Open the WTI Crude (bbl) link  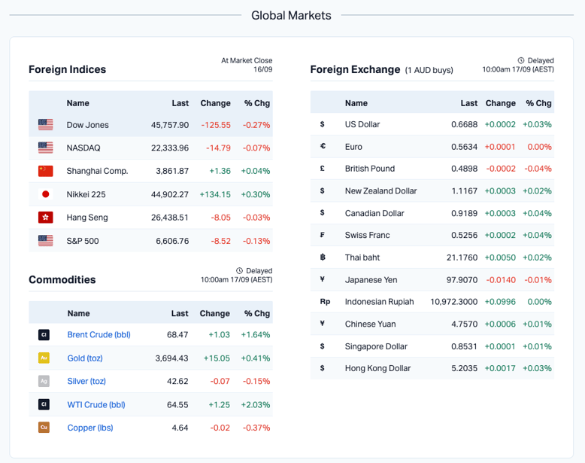click(96, 404)
